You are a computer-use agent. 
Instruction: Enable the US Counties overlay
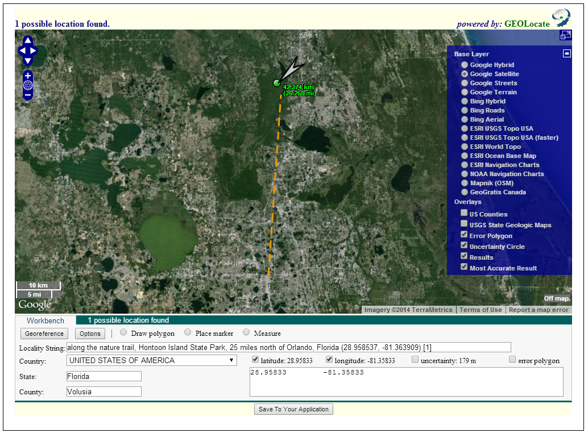464,214
